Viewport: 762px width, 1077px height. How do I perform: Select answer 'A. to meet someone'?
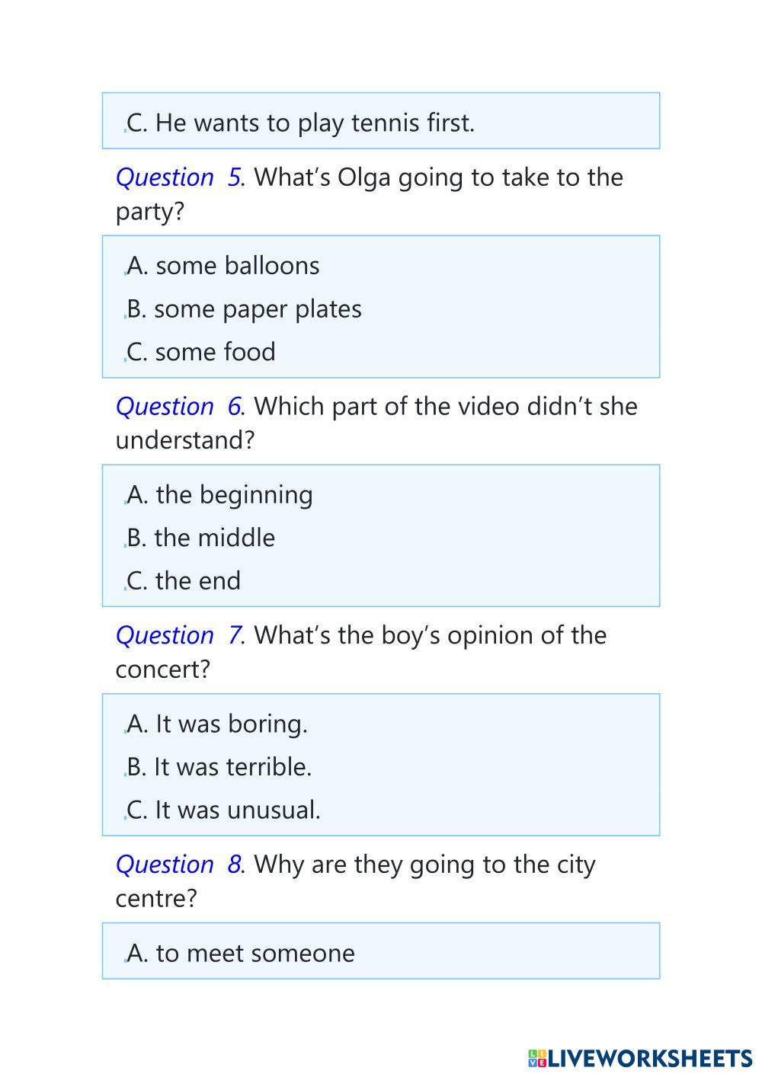pos(241,953)
